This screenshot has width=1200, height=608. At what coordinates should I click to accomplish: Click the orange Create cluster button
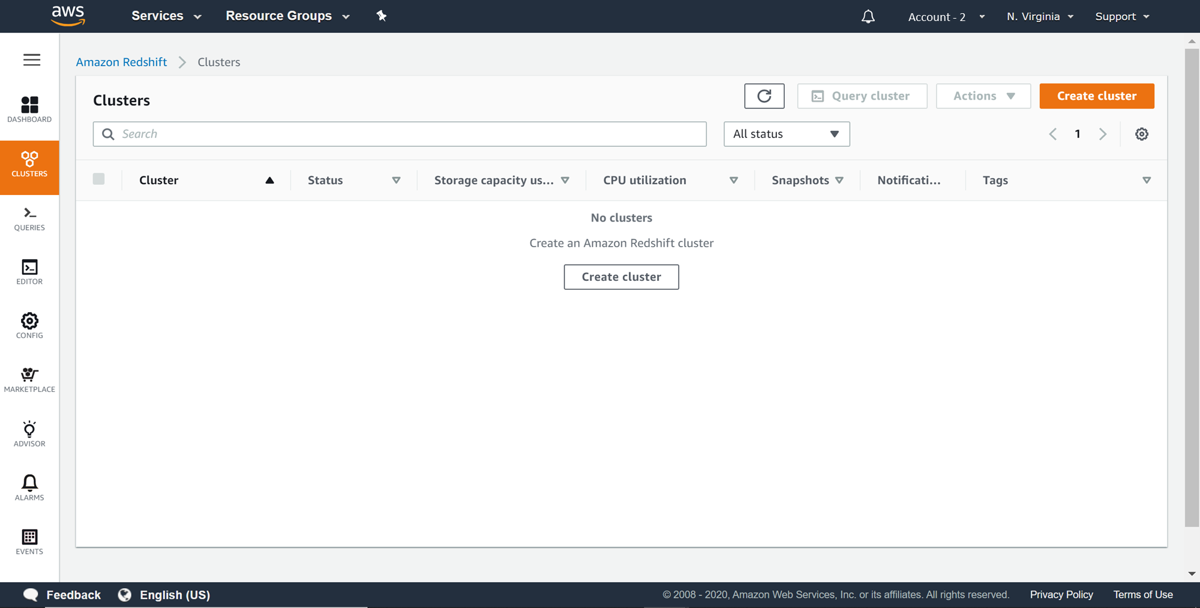tap(1097, 96)
